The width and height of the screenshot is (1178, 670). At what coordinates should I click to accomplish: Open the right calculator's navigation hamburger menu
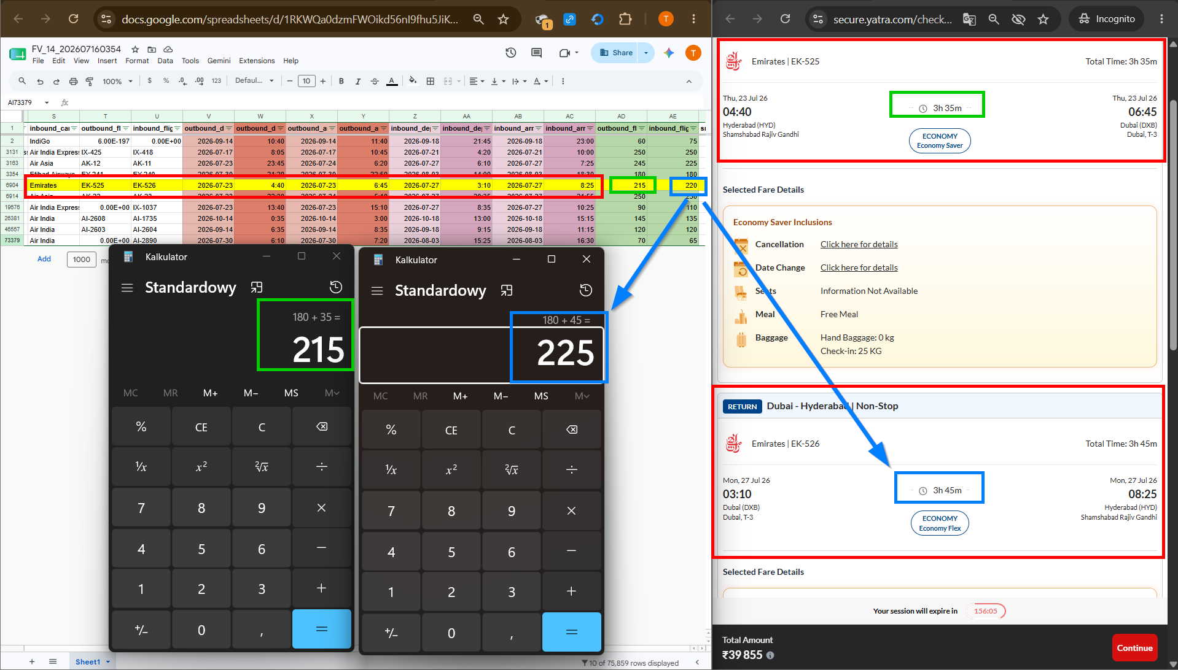point(377,291)
